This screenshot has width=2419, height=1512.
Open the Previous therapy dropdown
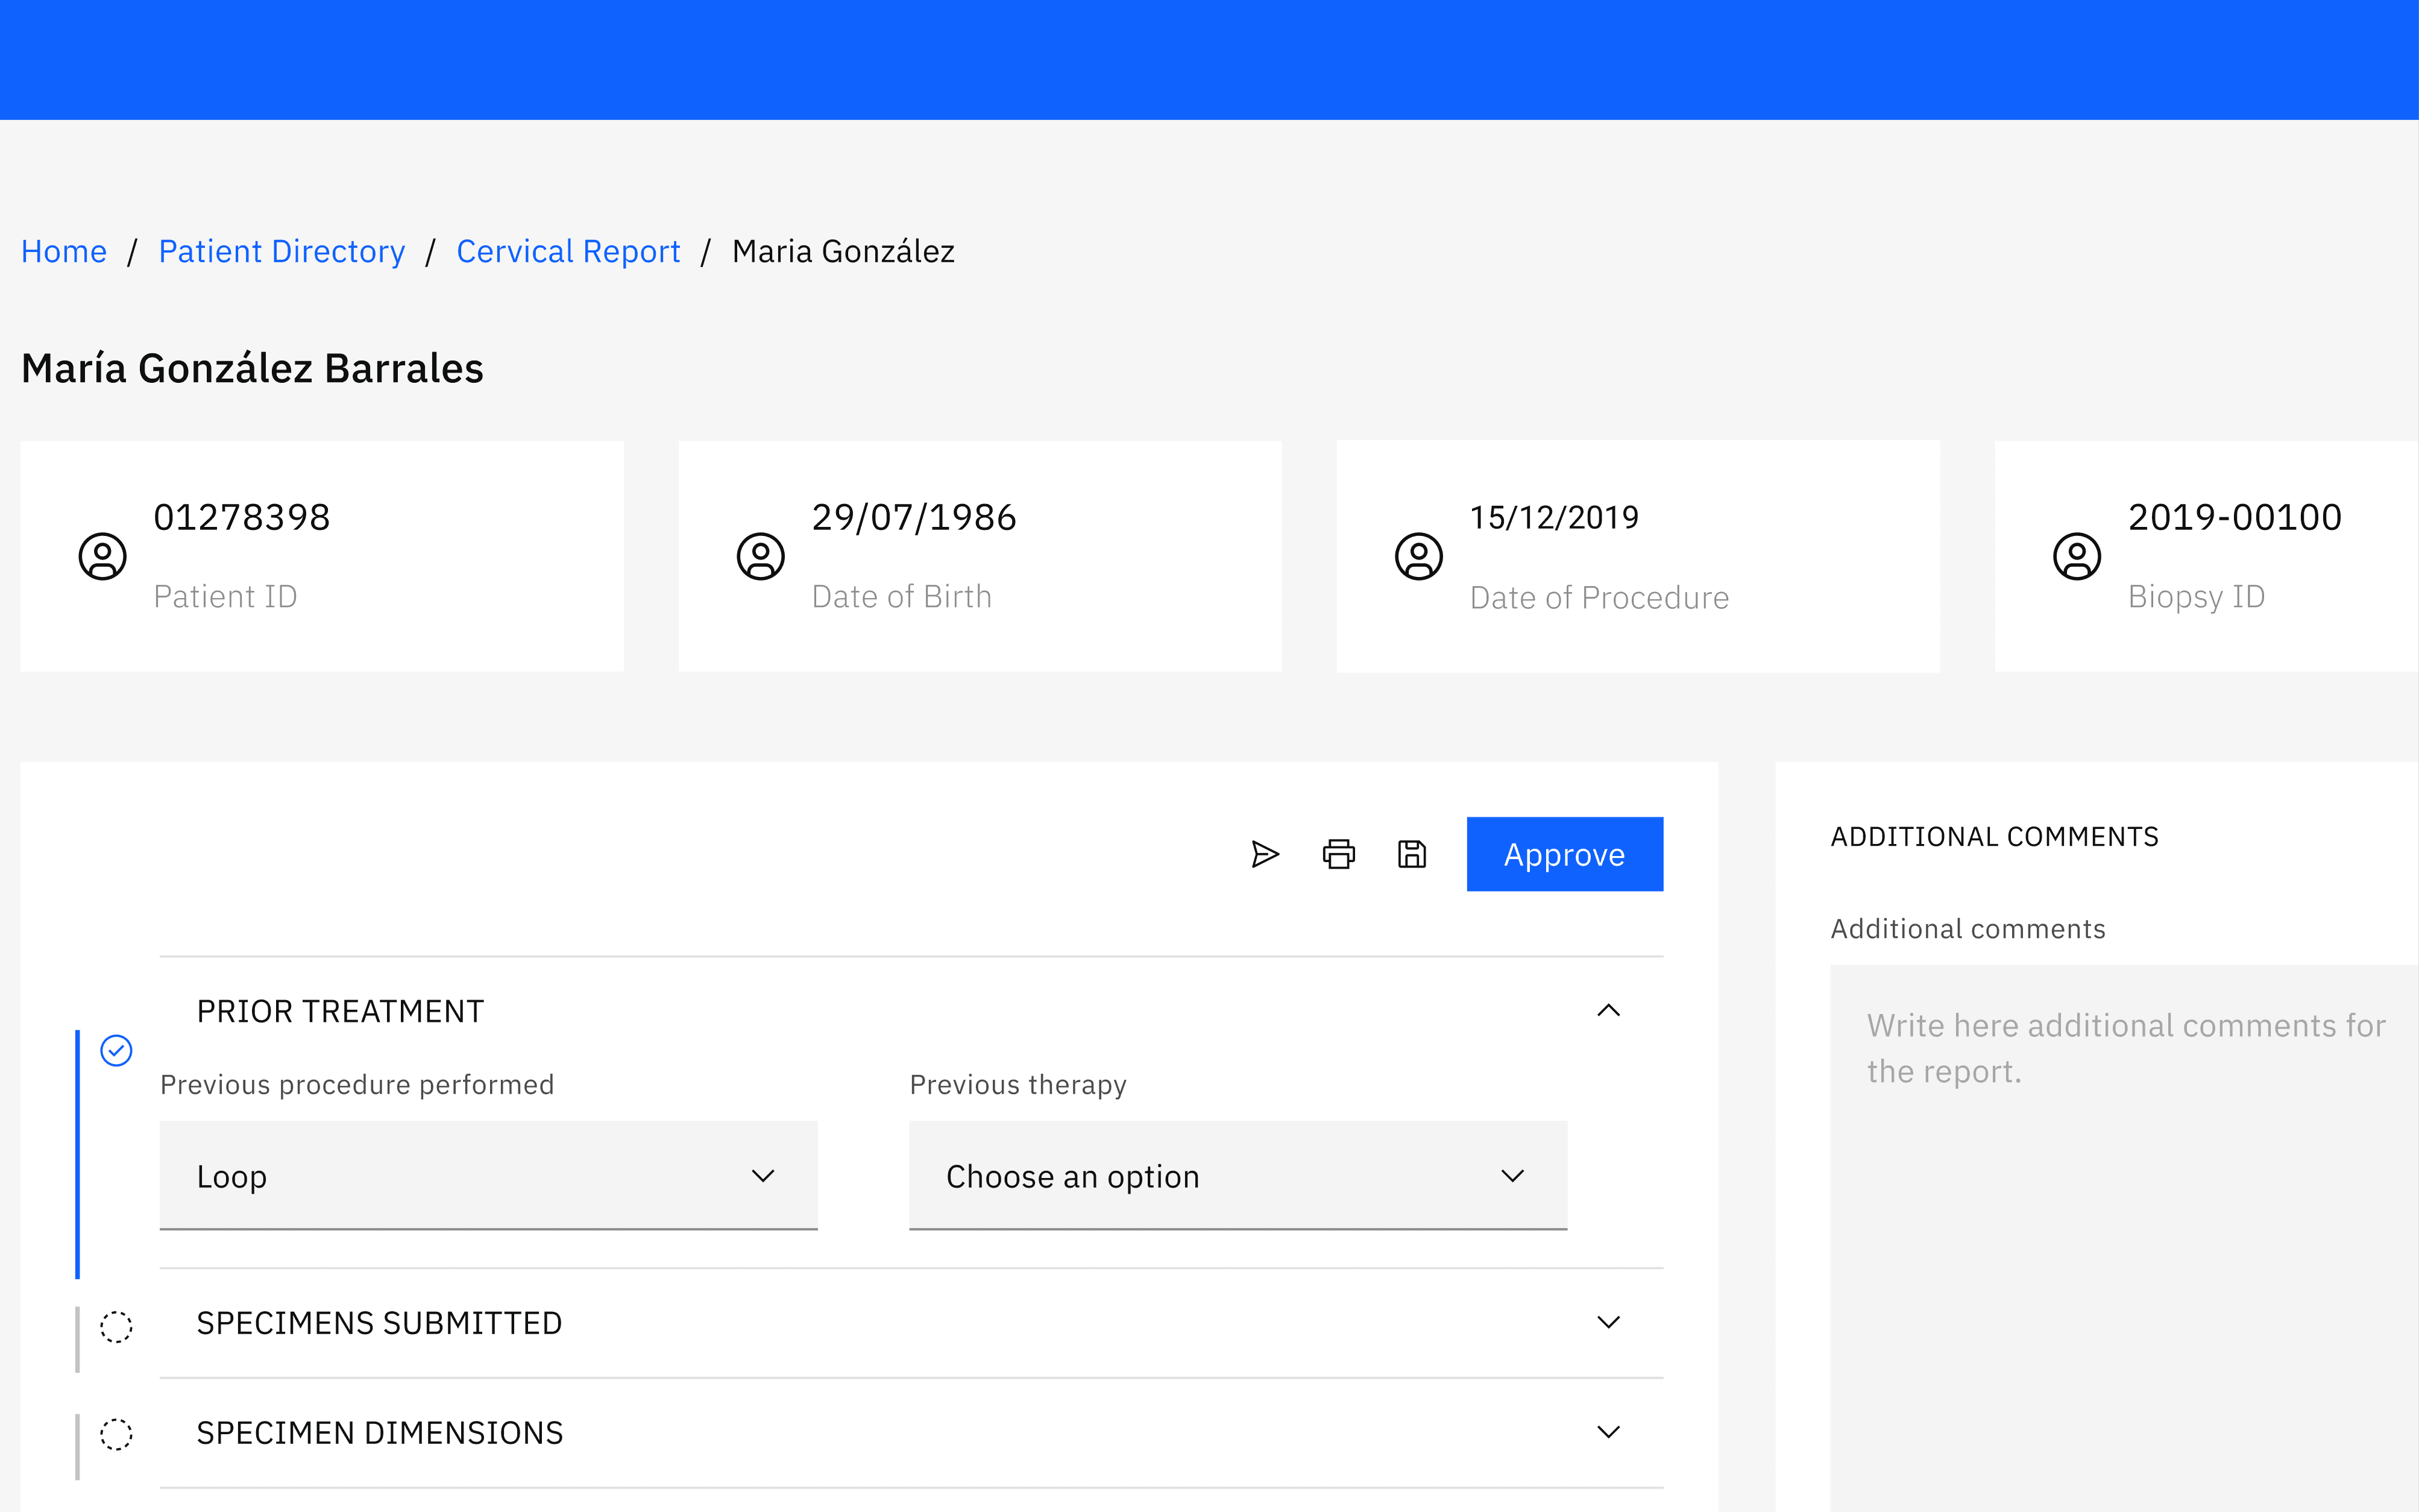pyautogui.click(x=1239, y=1176)
